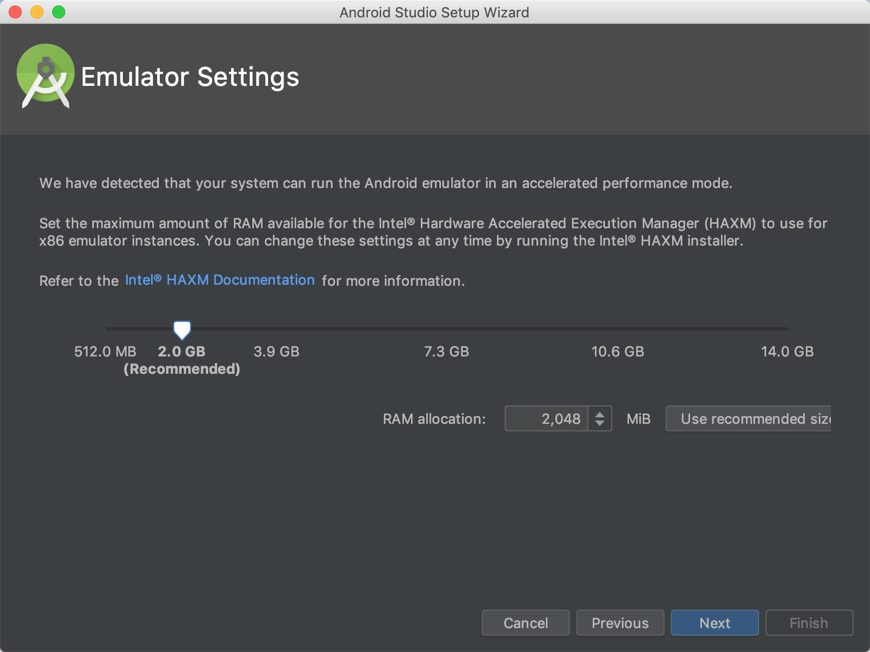Click the Android Studio logo icon

(46, 76)
